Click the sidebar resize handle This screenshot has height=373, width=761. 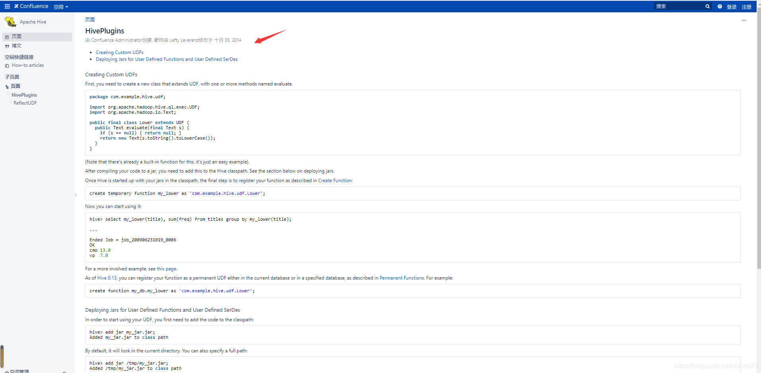(x=75, y=195)
